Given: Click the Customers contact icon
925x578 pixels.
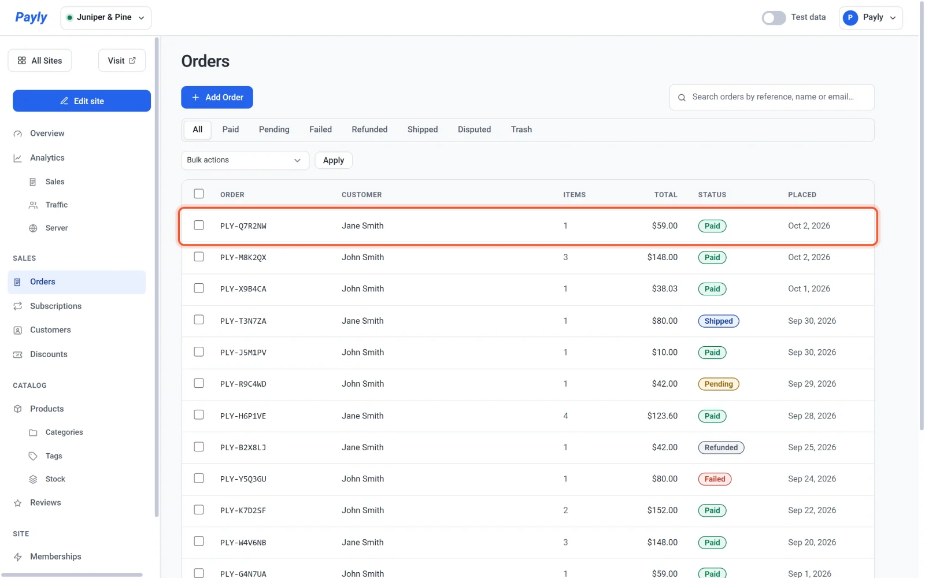Looking at the screenshot, I should pyautogui.click(x=18, y=330).
